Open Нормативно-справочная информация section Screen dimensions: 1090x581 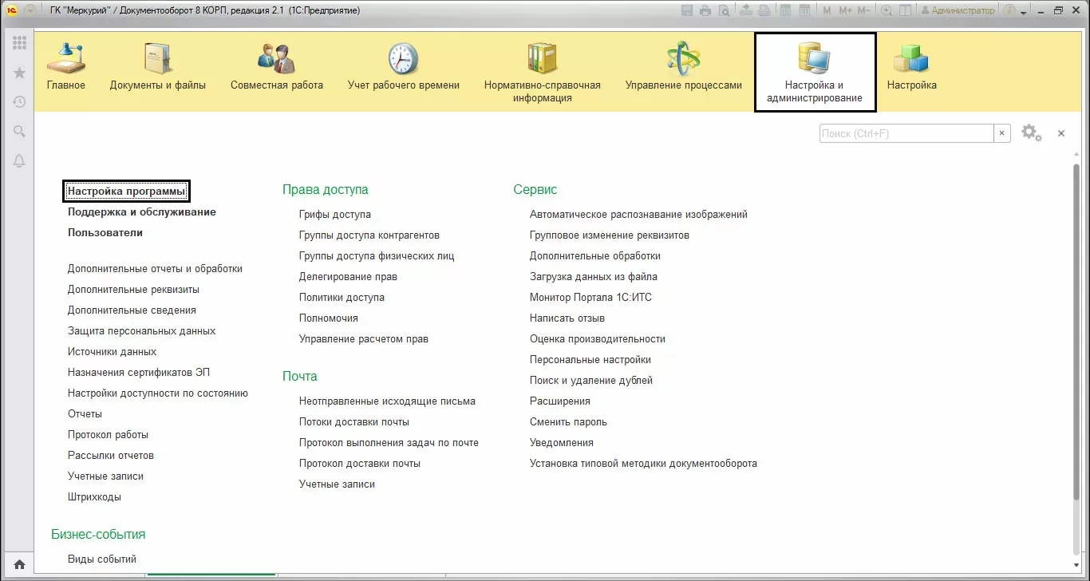tap(543, 73)
